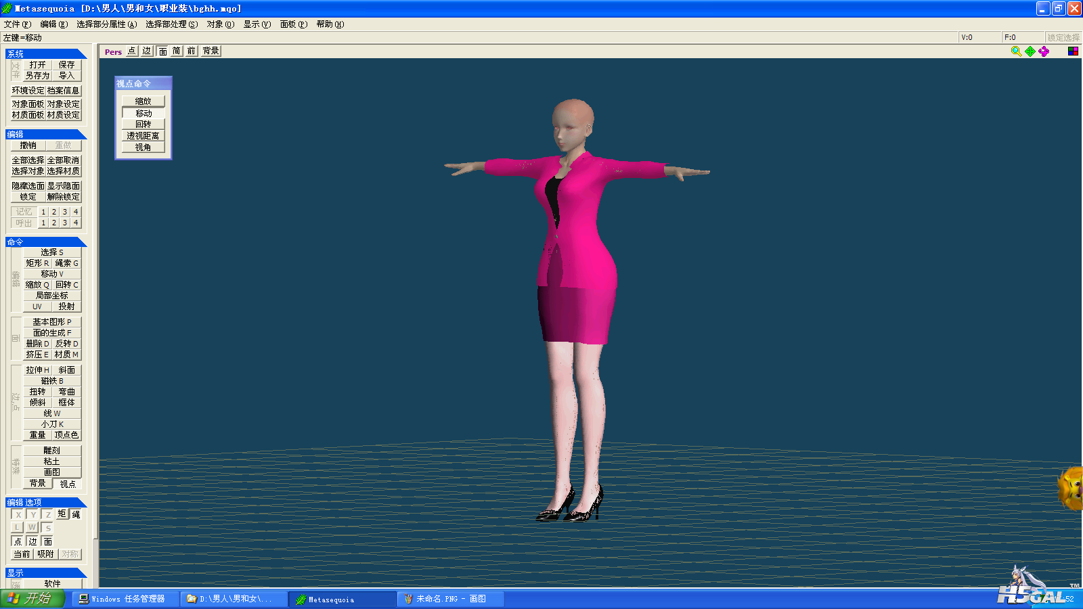Click the 对象面板 object panel button
The width and height of the screenshot is (1083, 609).
point(28,104)
